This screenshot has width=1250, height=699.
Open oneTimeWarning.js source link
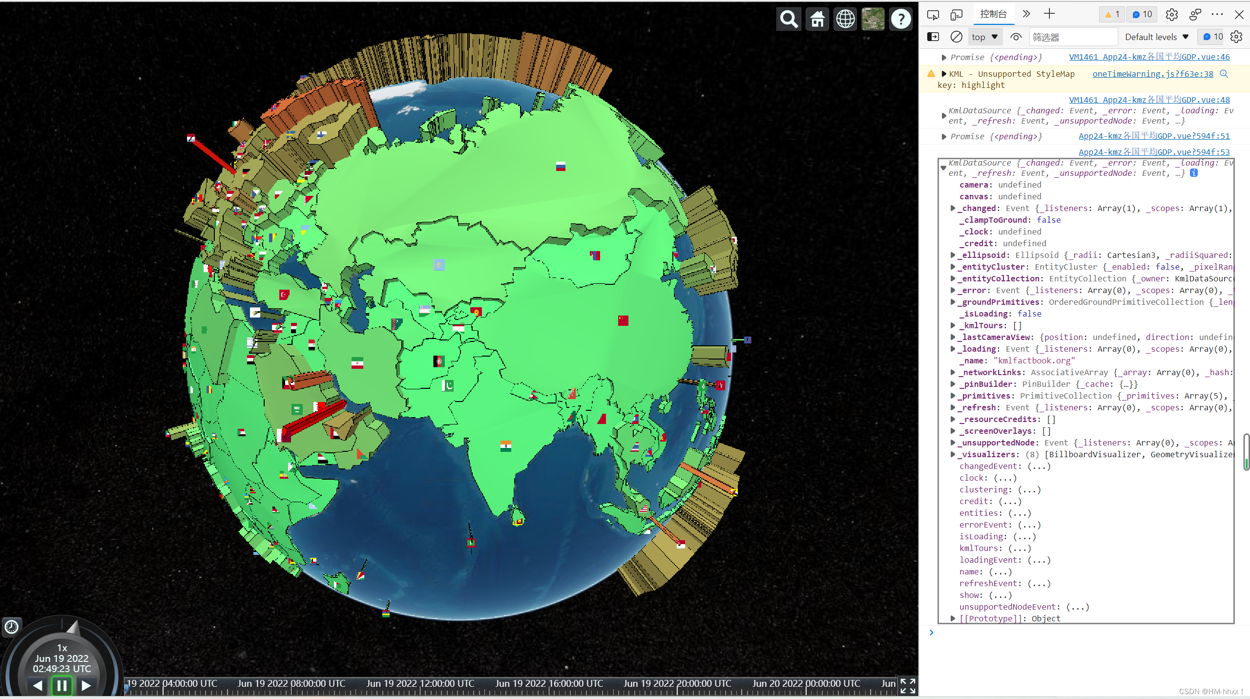point(1152,74)
